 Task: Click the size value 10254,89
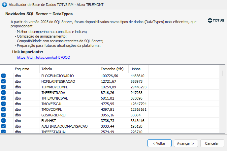coord(109,87)
